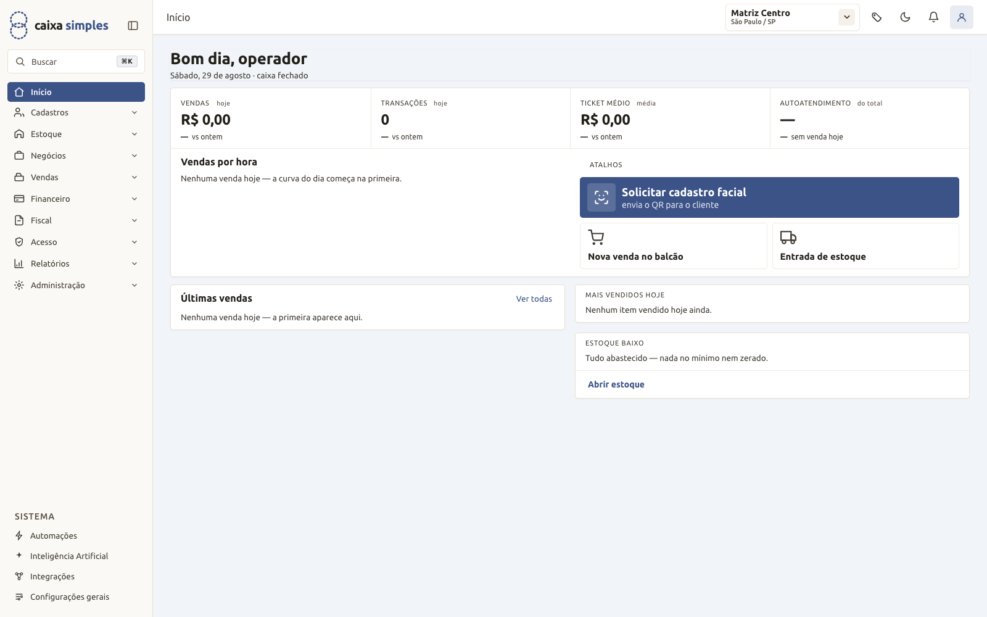Click the shopping cart icon

(x=596, y=238)
